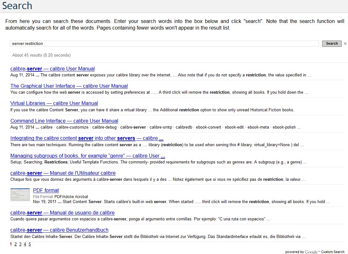
Task: Open 'Managing subgroups of books' result
Action: click(88, 156)
